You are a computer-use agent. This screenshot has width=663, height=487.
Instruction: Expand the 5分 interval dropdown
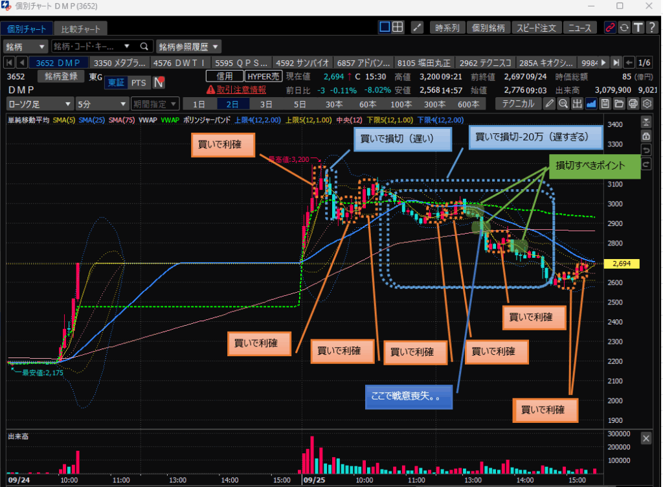(x=102, y=104)
